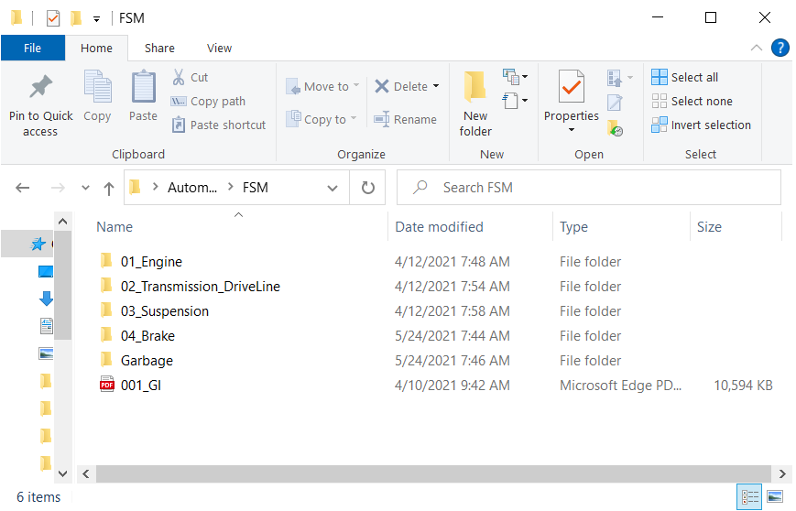Expand the address bar history dropdown

[333, 188]
